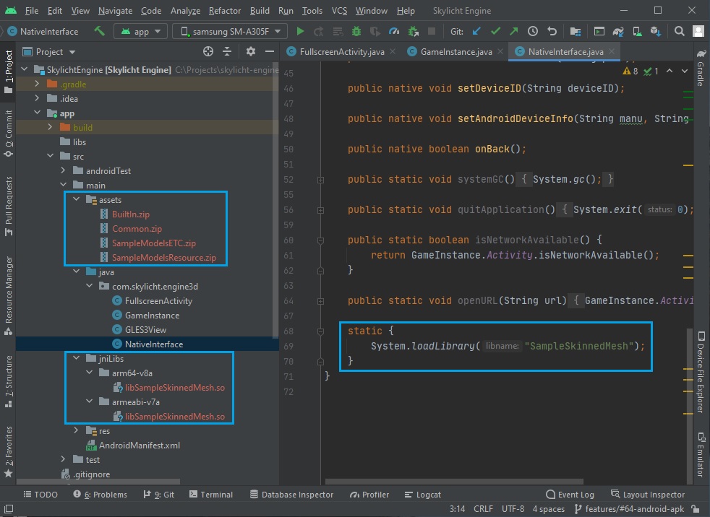
Task: Open the Project view dropdown
Action: [49, 51]
